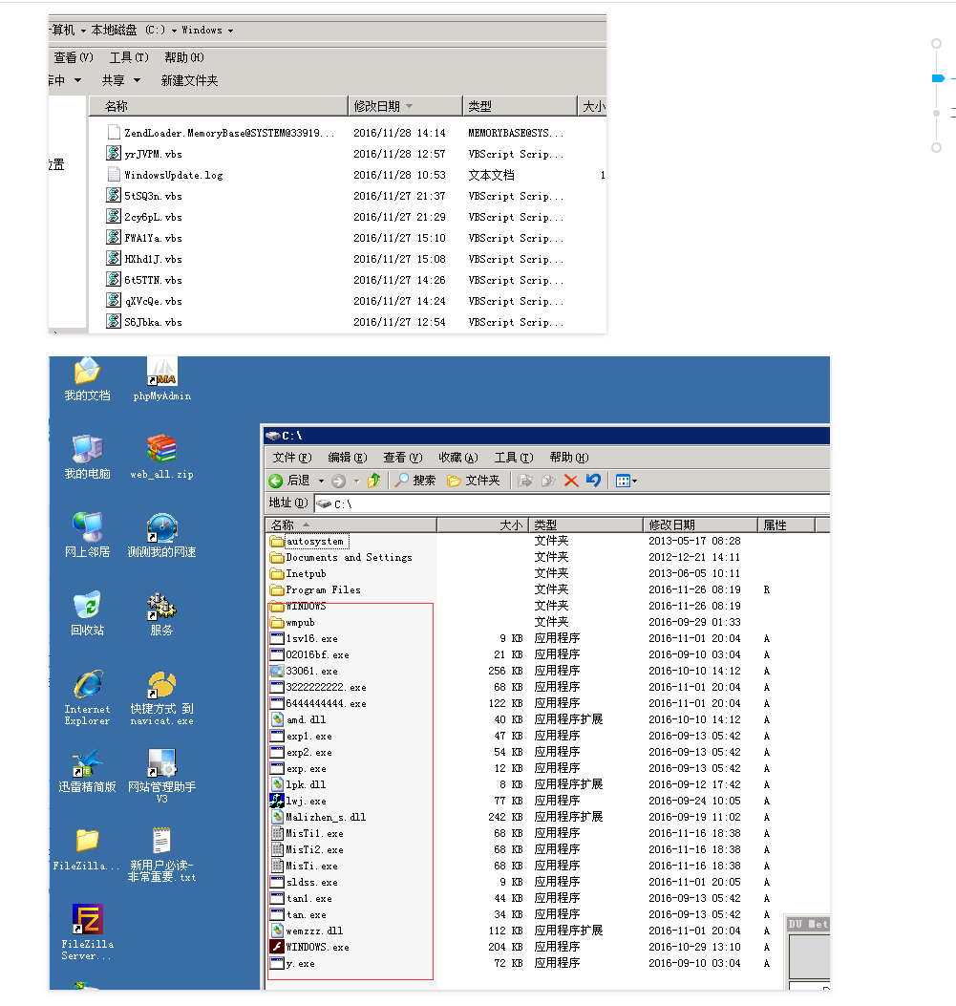
Task: Open the 共享 share dropdown
Action: click(x=120, y=80)
